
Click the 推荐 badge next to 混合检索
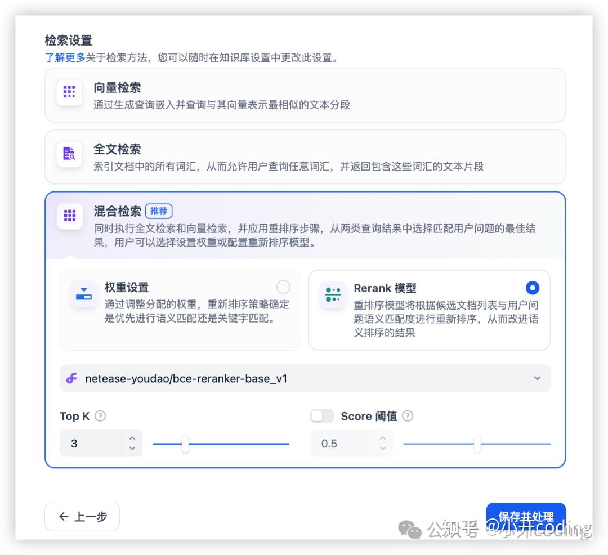[159, 211]
